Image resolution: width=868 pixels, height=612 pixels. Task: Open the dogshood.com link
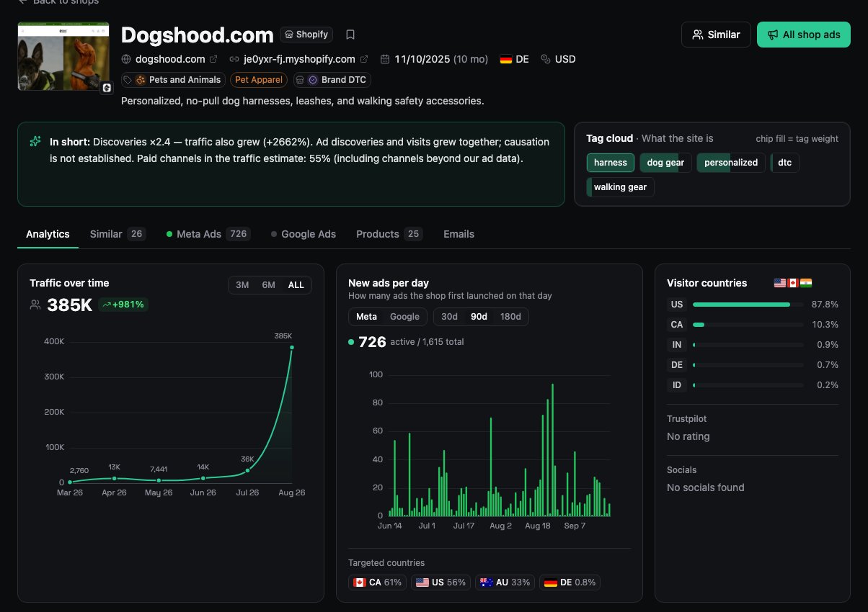[x=170, y=59]
